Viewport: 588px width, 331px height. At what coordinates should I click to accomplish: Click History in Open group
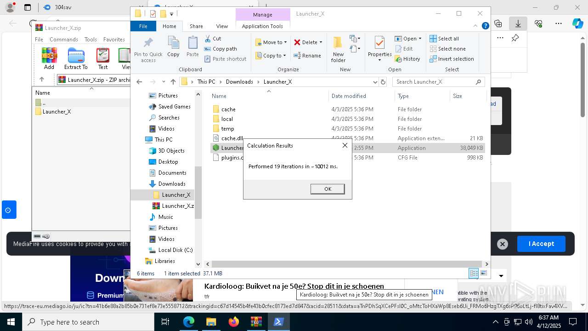pos(407,59)
